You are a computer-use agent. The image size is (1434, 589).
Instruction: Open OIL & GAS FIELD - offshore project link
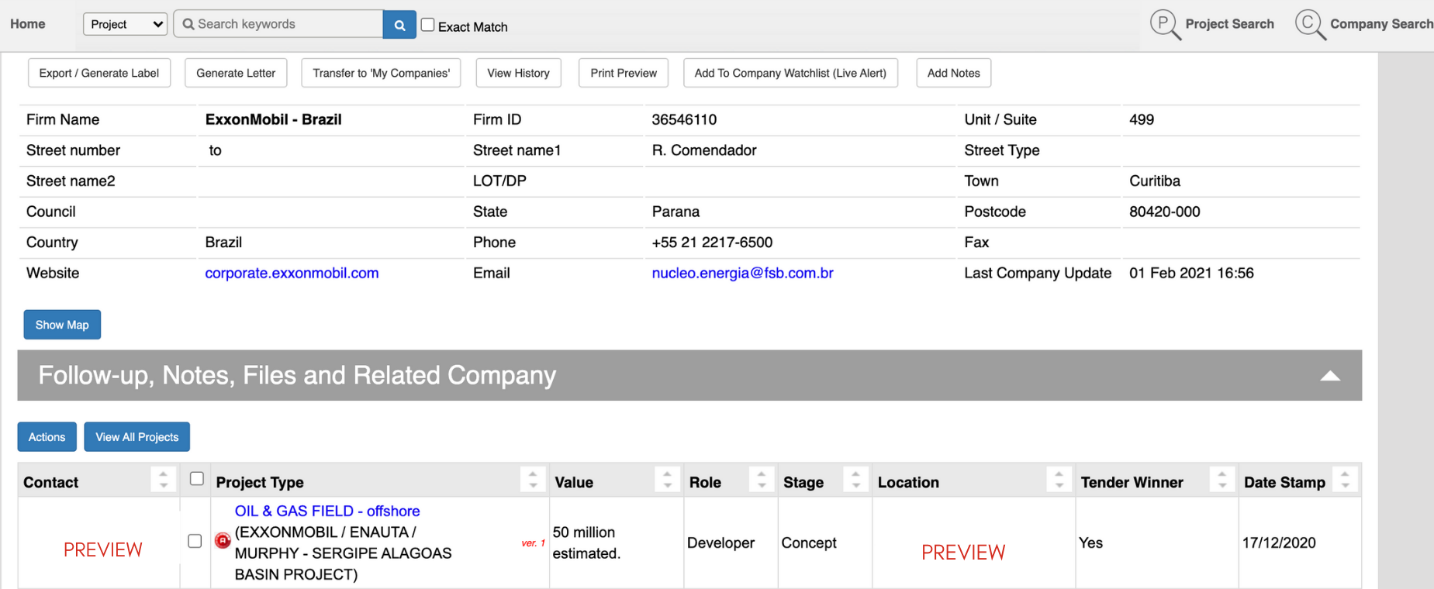[327, 511]
